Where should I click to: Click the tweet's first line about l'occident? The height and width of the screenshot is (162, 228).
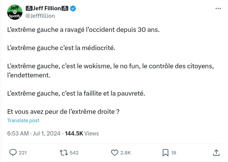pos(83,30)
